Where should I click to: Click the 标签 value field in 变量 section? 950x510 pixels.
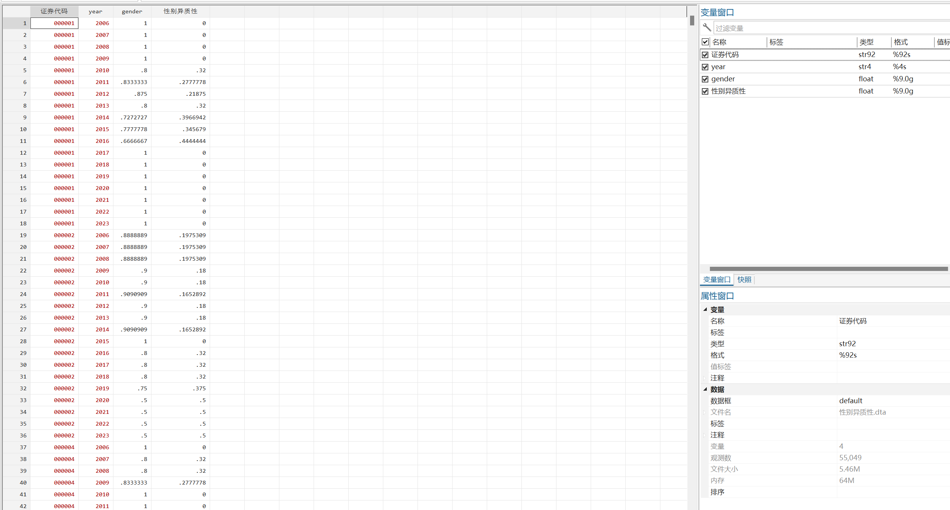tap(891, 333)
